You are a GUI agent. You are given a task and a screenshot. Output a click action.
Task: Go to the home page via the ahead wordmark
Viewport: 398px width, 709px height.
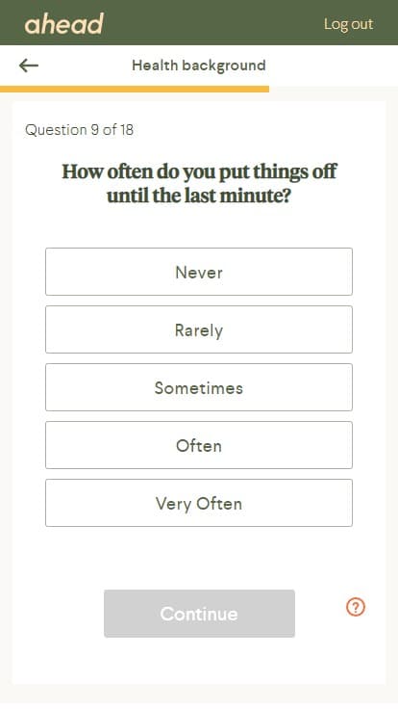tap(63, 23)
